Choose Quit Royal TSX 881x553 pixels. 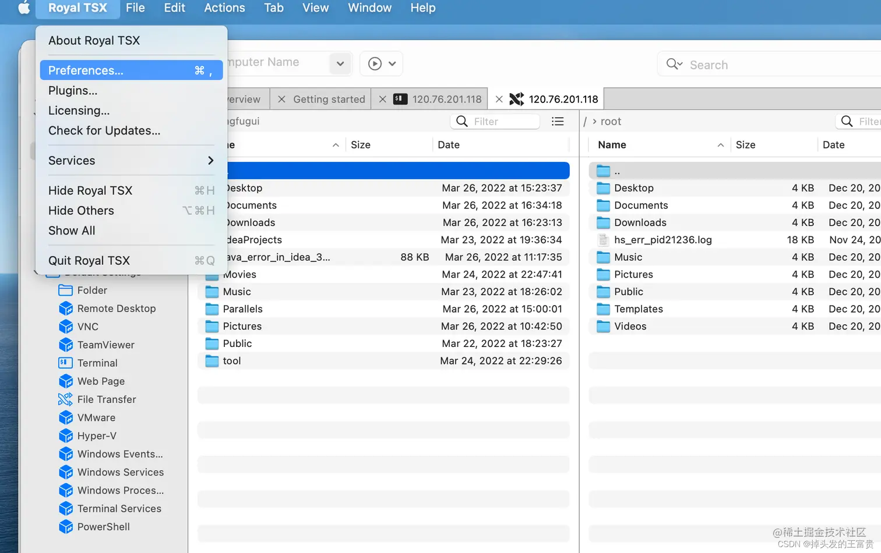point(131,261)
